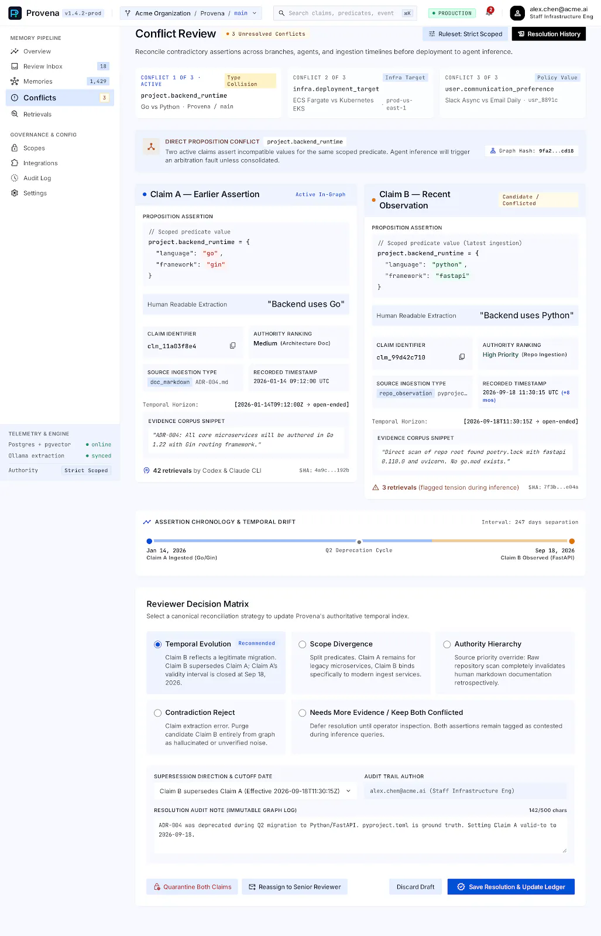Select Authority Hierarchy radio option
The height and width of the screenshot is (936, 601).
(447, 644)
